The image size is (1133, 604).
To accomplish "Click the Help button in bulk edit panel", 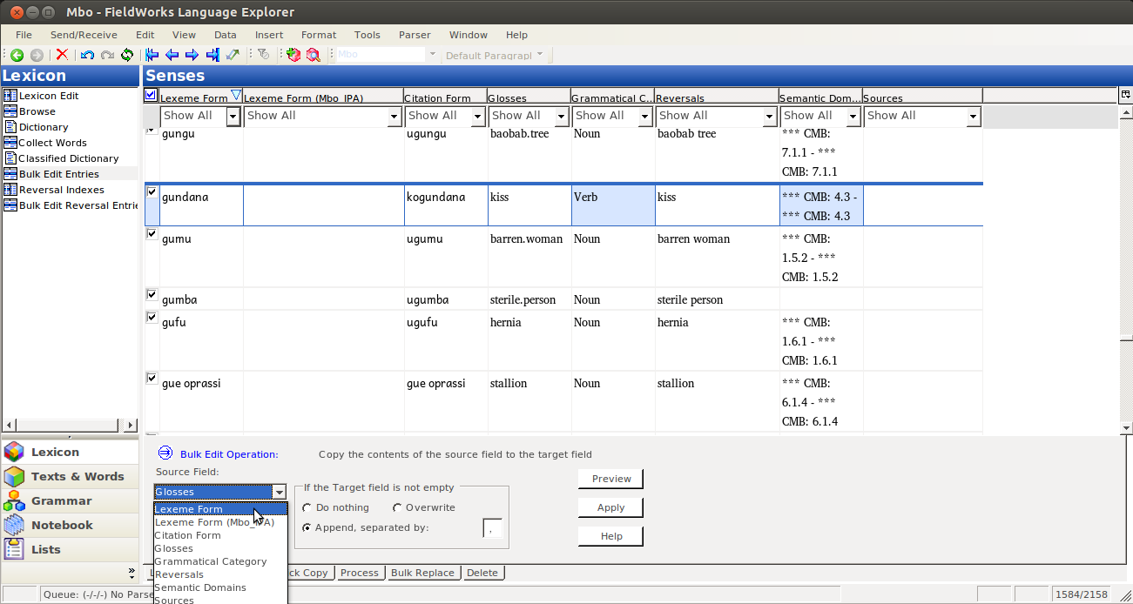I will coord(611,536).
